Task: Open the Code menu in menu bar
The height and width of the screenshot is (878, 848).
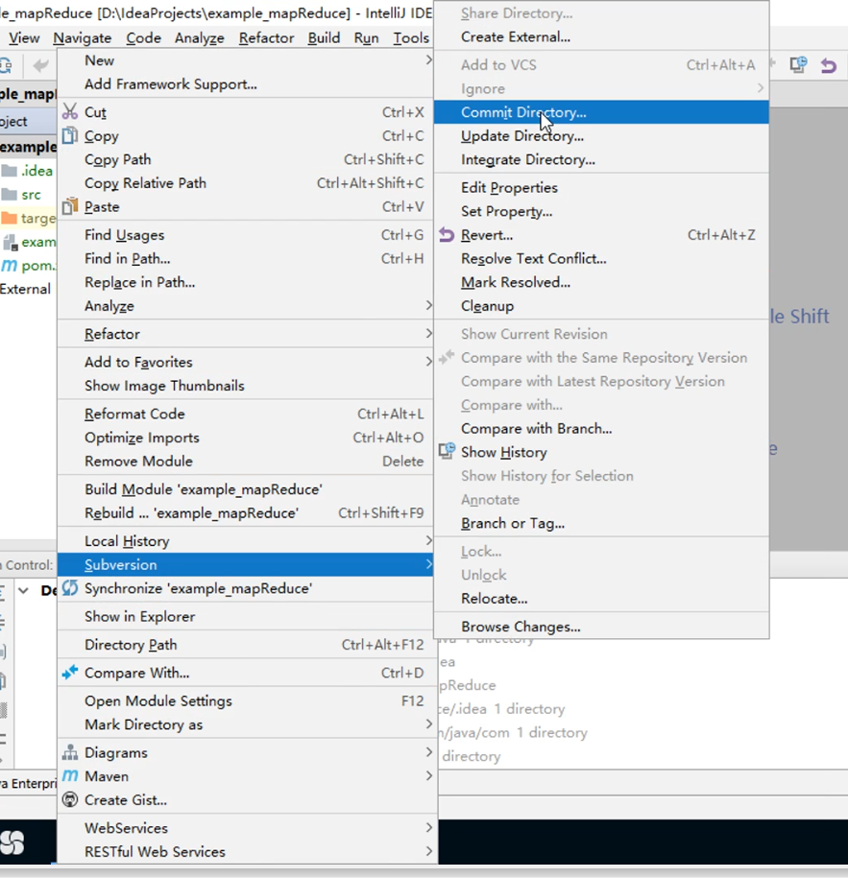Action: tap(143, 38)
